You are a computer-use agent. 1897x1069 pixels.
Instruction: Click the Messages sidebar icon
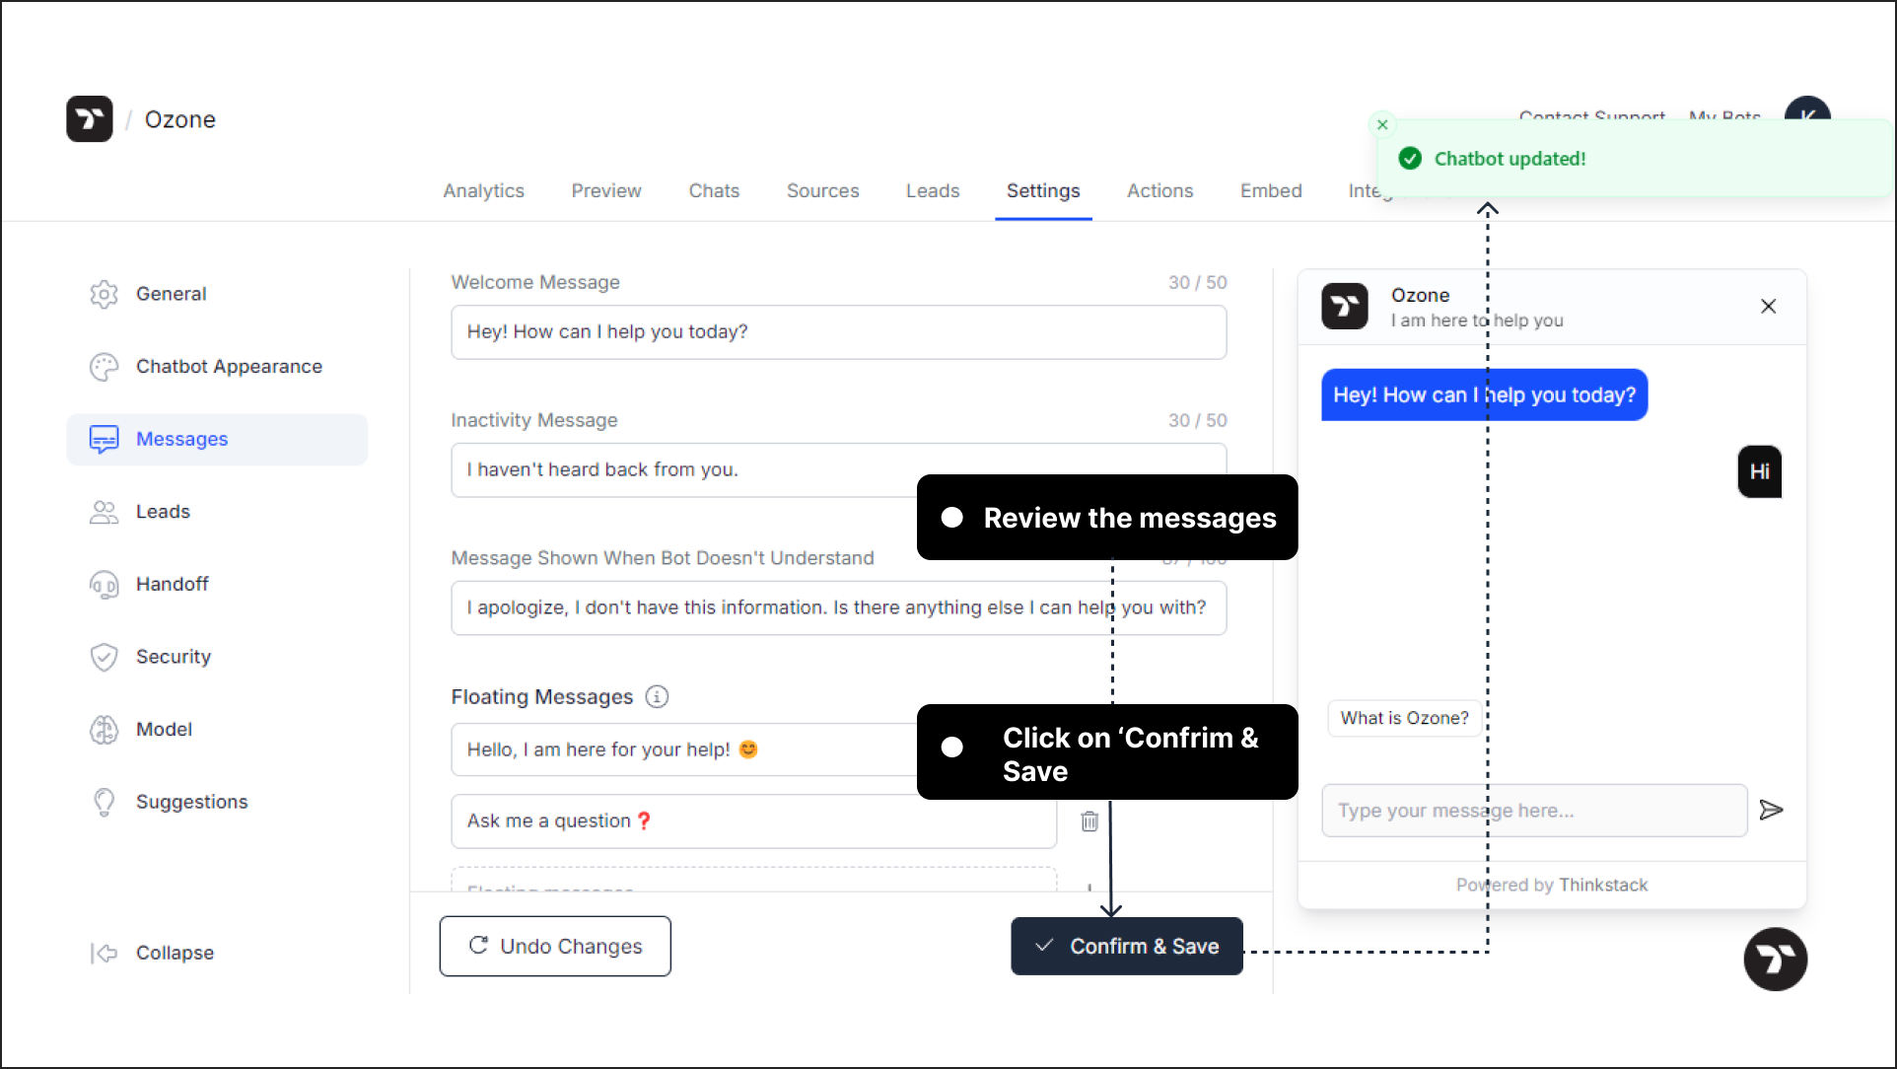pos(105,438)
